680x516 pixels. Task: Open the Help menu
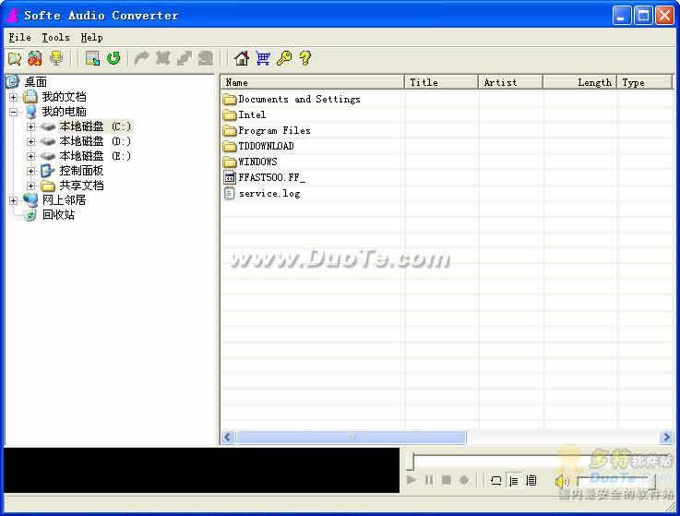pos(91,37)
